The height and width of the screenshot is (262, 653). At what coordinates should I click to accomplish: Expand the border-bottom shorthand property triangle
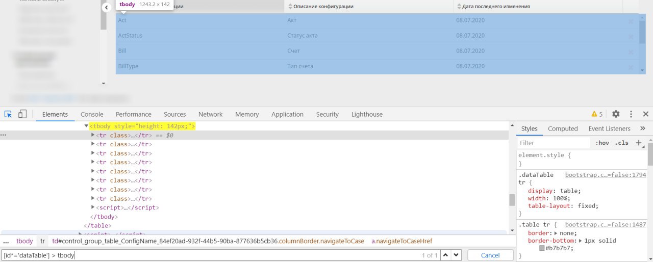click(581, 241)
